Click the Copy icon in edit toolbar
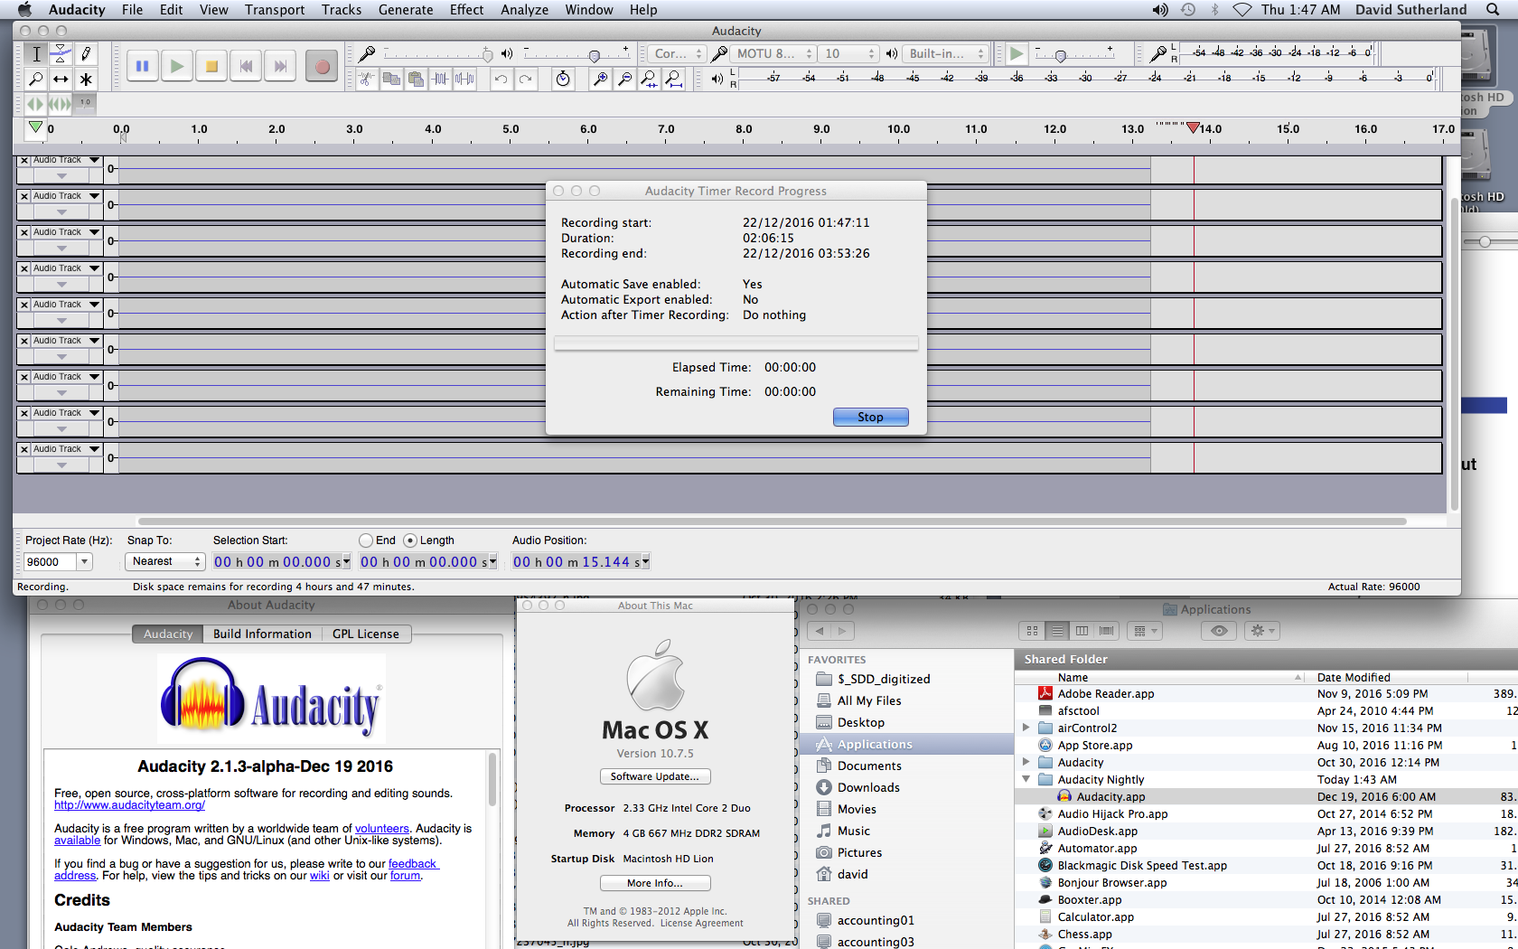Viewport: 1518px width, 949px height. coord(391,80)
